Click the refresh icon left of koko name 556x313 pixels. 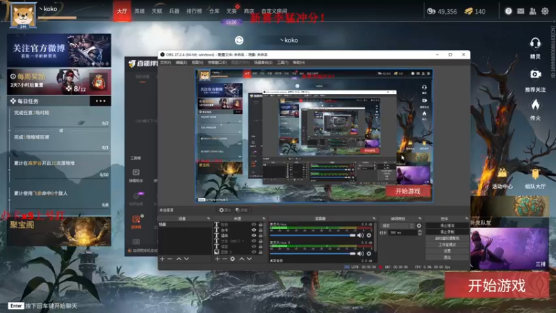[239, 40]
